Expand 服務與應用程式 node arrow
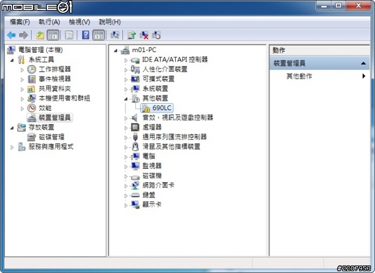The image size is (375, 273). pyautogui.click(x=12, y=147)
